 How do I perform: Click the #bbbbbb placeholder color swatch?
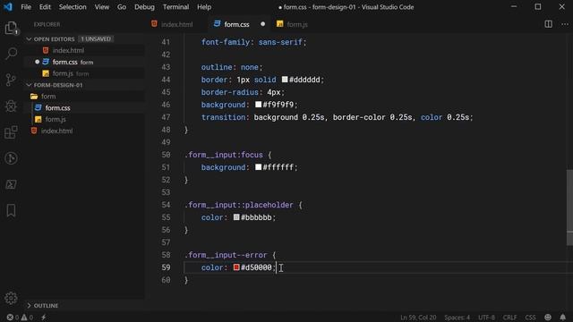pyautogui.click(x=236, y=216)
